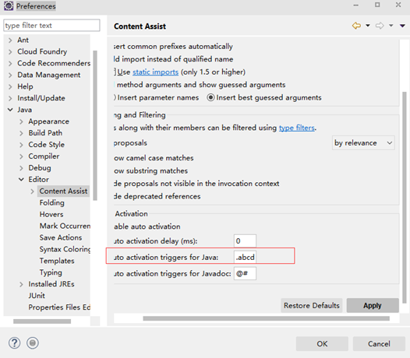
Task: Select the Compiler label
Action: [x=44, y=156]
